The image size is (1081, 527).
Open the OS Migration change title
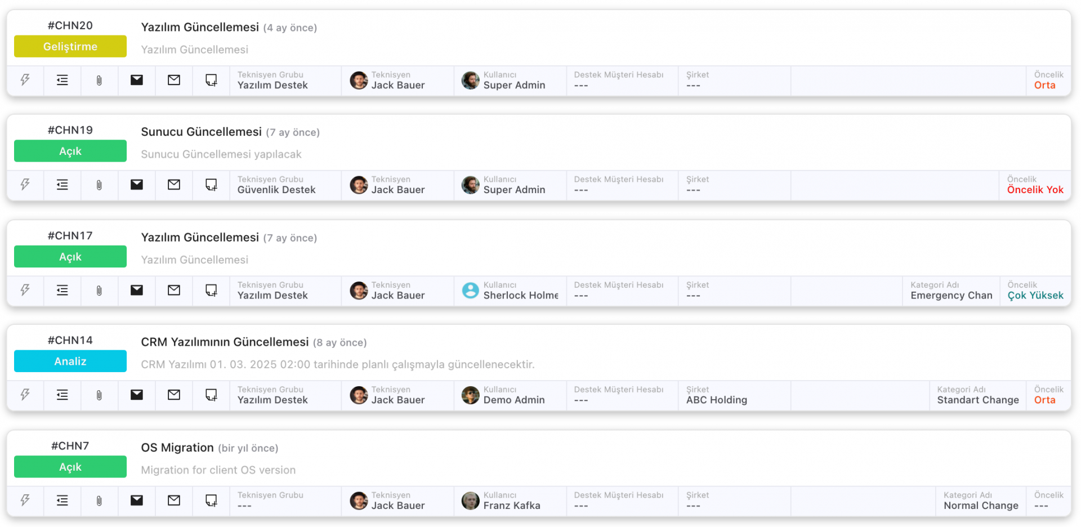point(177,448)
